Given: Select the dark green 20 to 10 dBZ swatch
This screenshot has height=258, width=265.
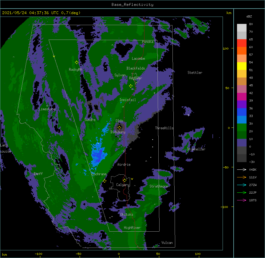Looking at the screenshot, I should (242, 135).
